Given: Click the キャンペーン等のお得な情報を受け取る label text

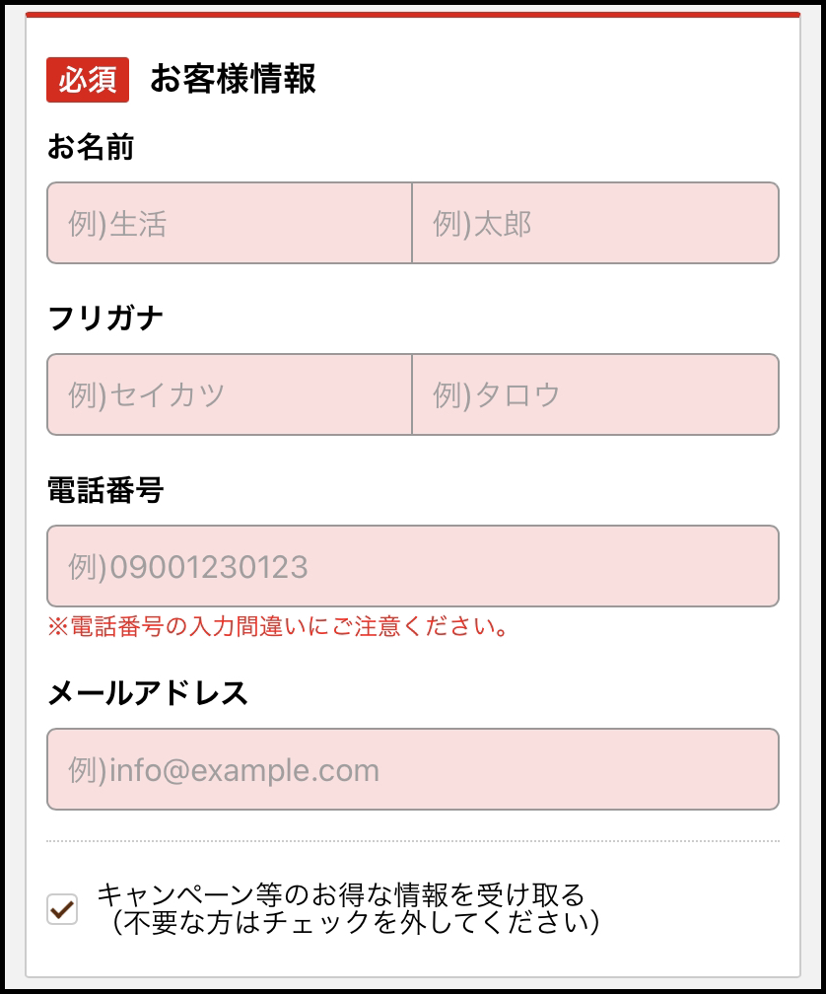Looking at the screenshot, I should coord(341,895).
